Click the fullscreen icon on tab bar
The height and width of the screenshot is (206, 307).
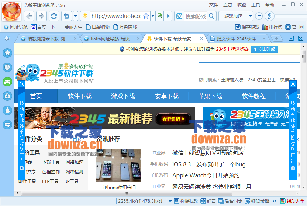coord(292,39)
